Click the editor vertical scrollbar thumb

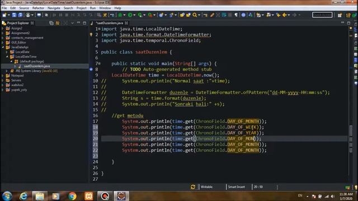point(351,130)
